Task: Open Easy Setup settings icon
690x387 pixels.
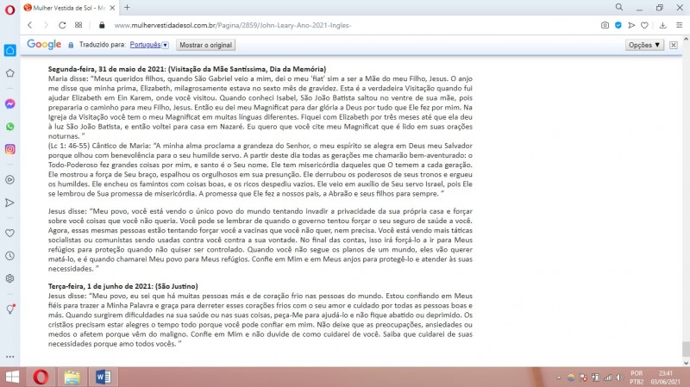Action: pos(677,25)
